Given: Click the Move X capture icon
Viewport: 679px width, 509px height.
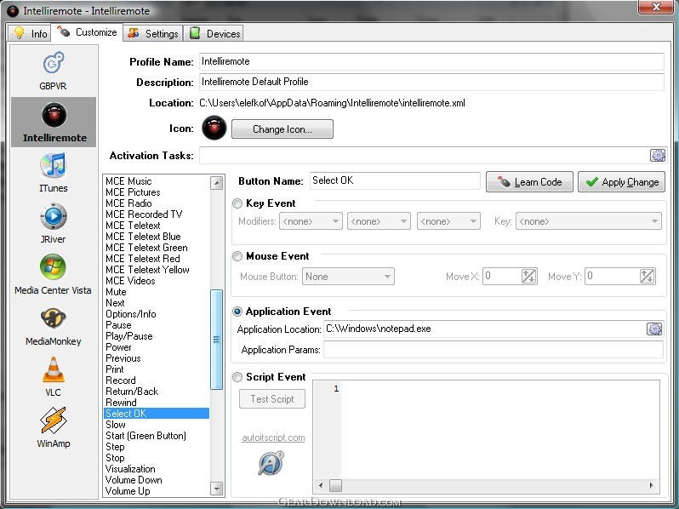Looking at the screenshot, I should [x=528, y=277].
